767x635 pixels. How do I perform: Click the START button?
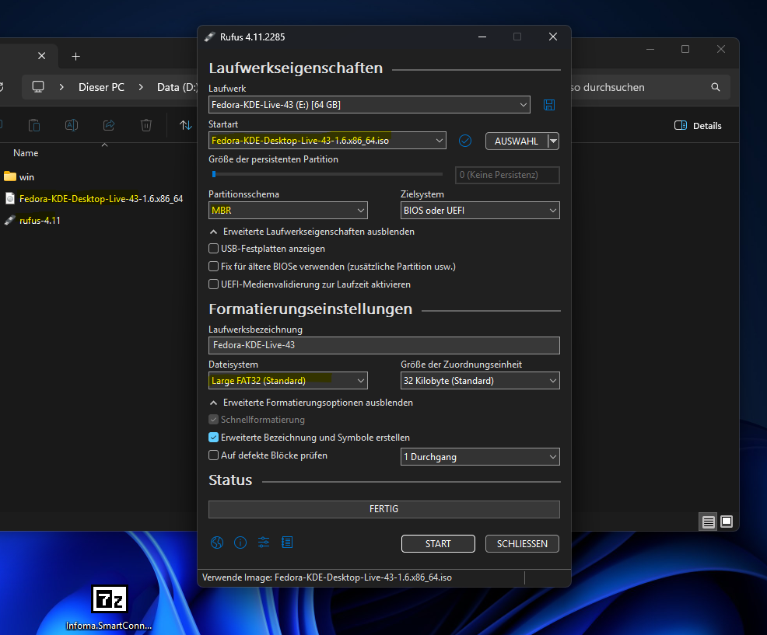[438, 543]
